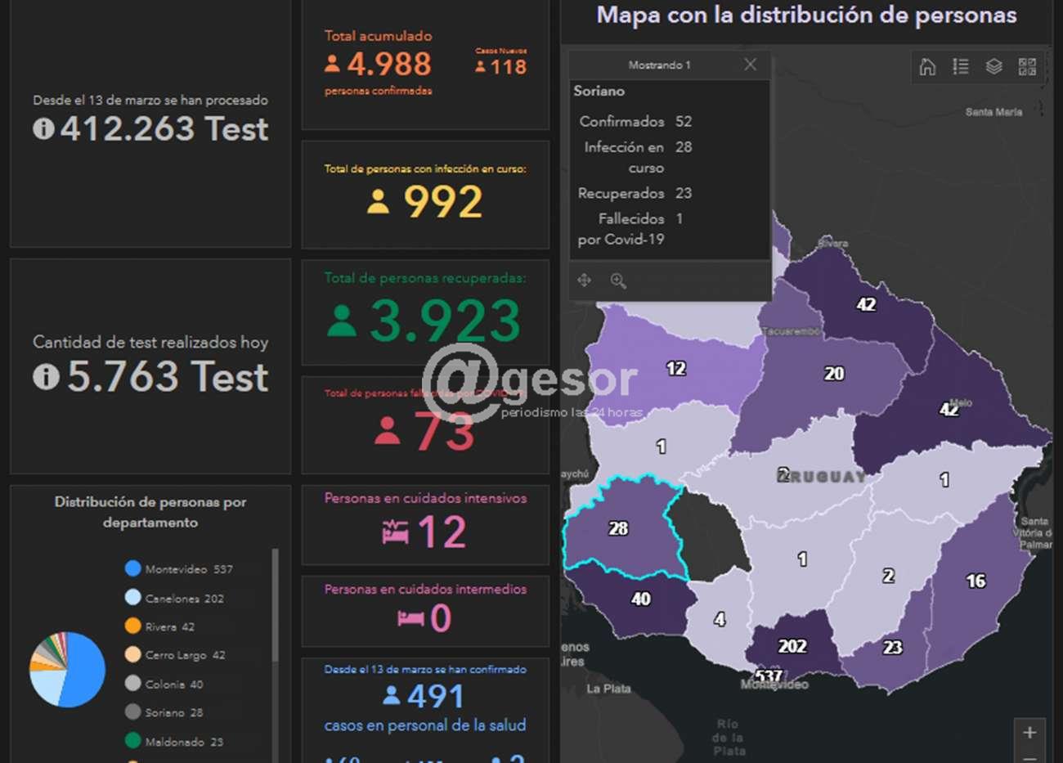1063x763 pixels.
Task: Click the map home extent icon
Action: pyautogui.click(x=927, y=67)
